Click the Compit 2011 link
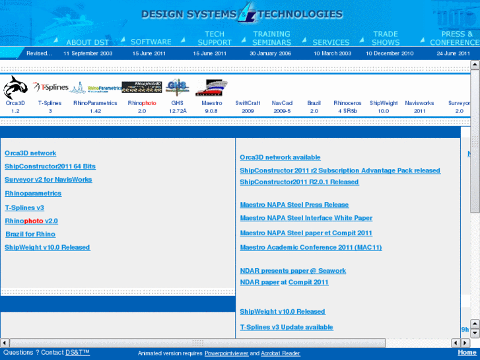This screenshot has width=480, height=360. coord(308,282)
